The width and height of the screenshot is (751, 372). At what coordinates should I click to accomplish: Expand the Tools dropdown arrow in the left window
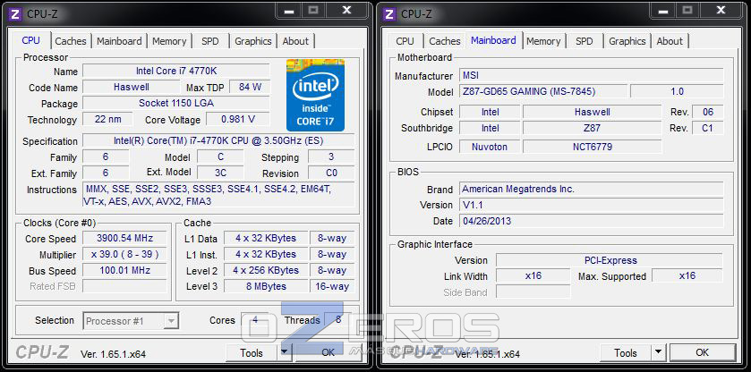(285, 353)
